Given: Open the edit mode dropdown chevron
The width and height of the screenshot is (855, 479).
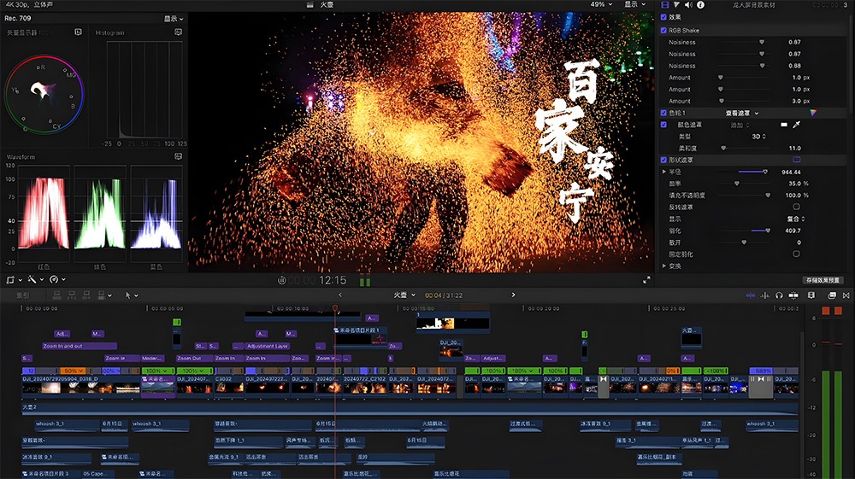Looking at the screenshot, I should point(110,295).
